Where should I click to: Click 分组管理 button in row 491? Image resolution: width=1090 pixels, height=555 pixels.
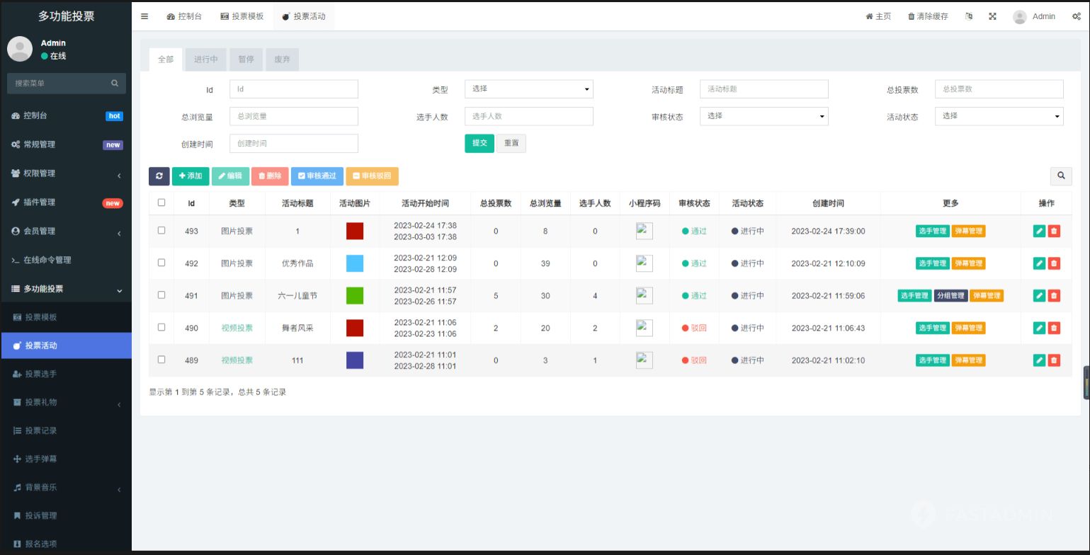tap(950, 296)
